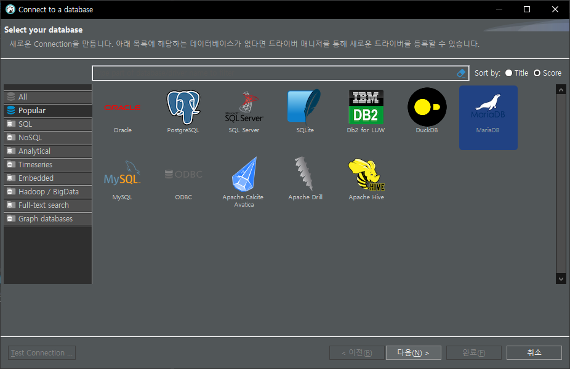
Task: Pick the MariaDB sea lion icon
Action: pos(488,107)
